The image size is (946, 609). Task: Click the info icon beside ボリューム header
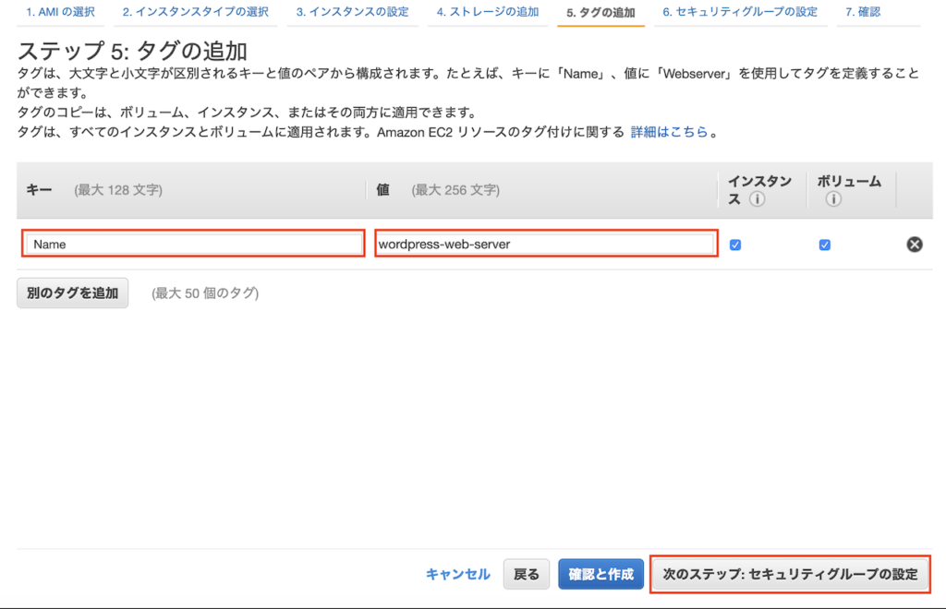[x=833, y=198]
